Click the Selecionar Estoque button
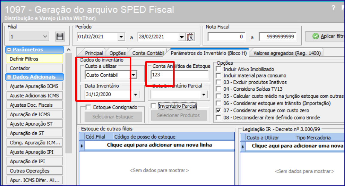This screenshot has width=345, height=186. [113, 117]
